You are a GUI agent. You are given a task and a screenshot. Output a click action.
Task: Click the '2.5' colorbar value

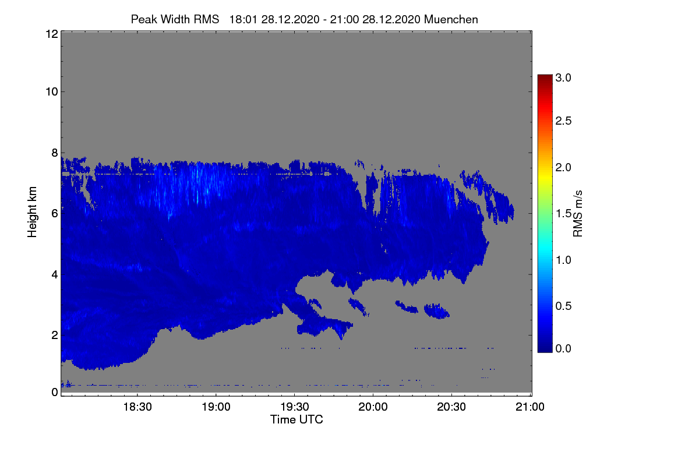pyautogui.click(x=564, y=122)
